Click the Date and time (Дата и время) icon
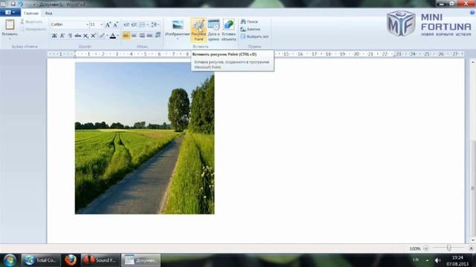 point(213,30)
